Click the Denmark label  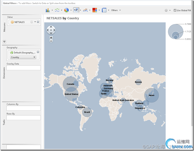(108, 86)
